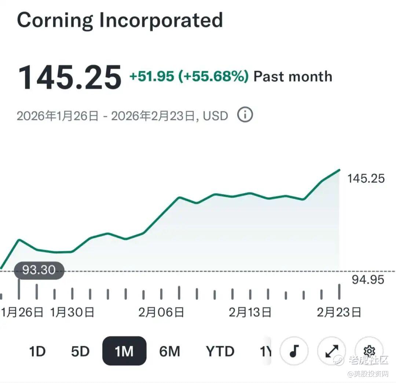Click the Corning Incorporated title
396x383 pixels.
(x=120, y=21)
